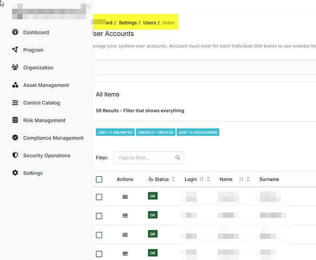
Task: Sort table by Login column arrows
Action: click(x=208, y=179)
